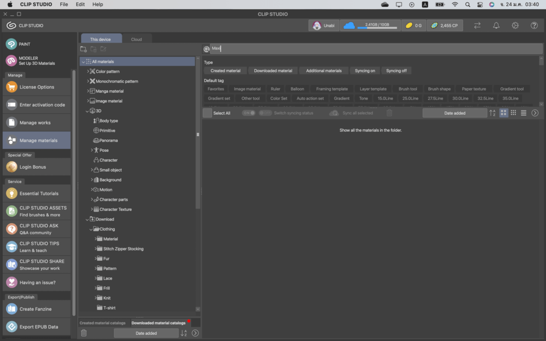The height and width of the screenshot is (341, 546).
Task: Open License Options
Action: click(x=36, y=87)
